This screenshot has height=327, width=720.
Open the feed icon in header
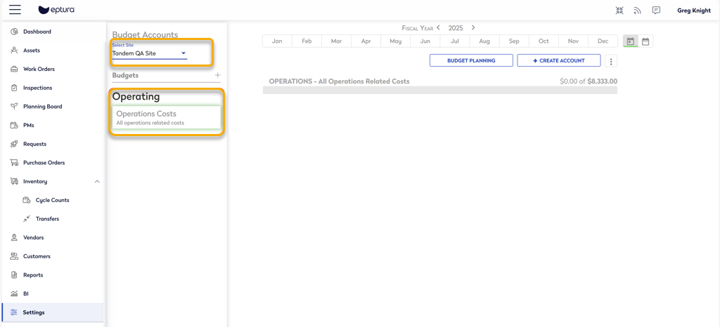click(637, 10)
